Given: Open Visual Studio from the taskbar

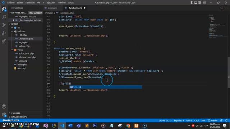Looking at the screenshot, I should (x=46, y=125).
